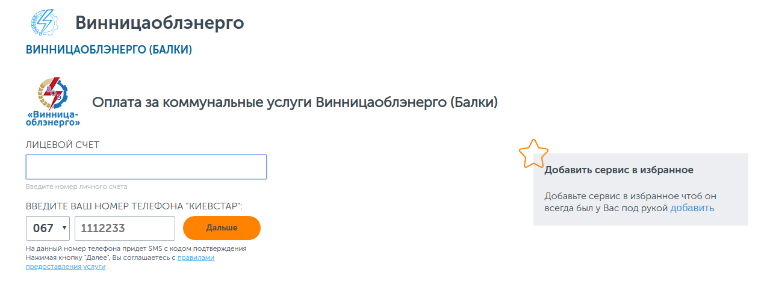Open the правилами предоставления услуги link
764x305 pixels.
[120, 262]
